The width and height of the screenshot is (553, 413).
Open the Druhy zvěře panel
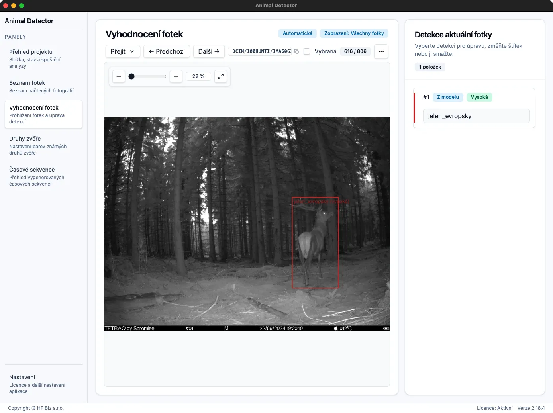point(43,145)
